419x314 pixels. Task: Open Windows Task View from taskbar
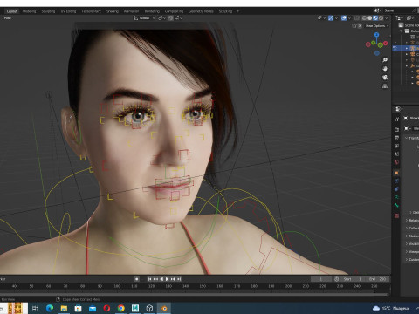point(35,308)
